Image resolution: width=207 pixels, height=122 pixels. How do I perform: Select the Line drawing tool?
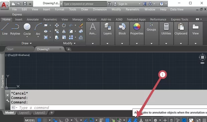point(5,29)
